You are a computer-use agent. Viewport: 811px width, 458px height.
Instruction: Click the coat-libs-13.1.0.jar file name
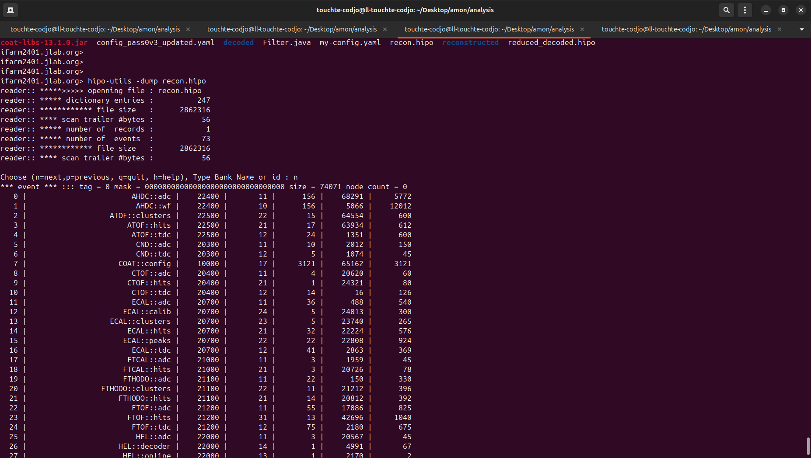[44, 42]
